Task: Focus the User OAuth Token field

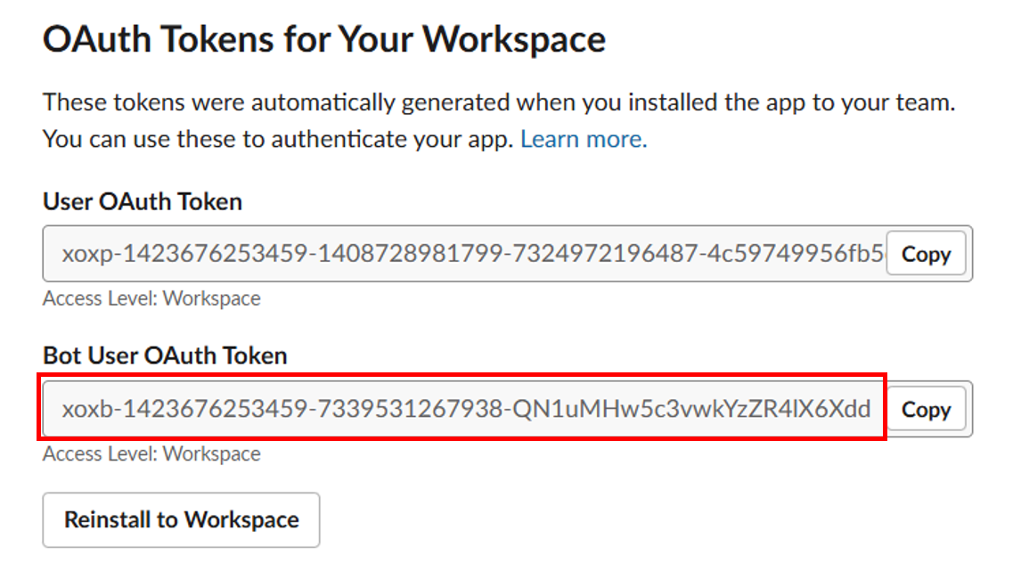Action: 463,254
